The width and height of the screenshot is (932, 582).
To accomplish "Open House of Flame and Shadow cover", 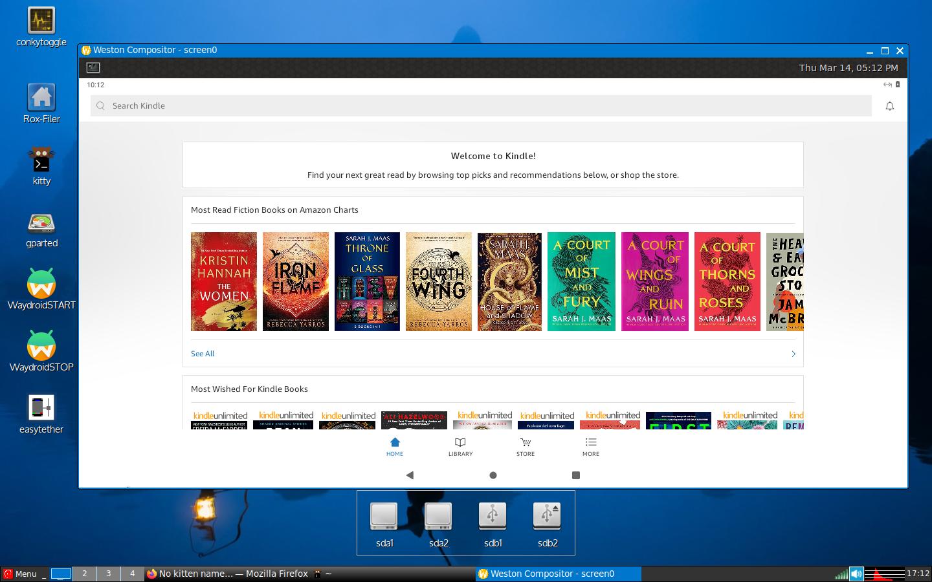I will click(x=509, y=282).
